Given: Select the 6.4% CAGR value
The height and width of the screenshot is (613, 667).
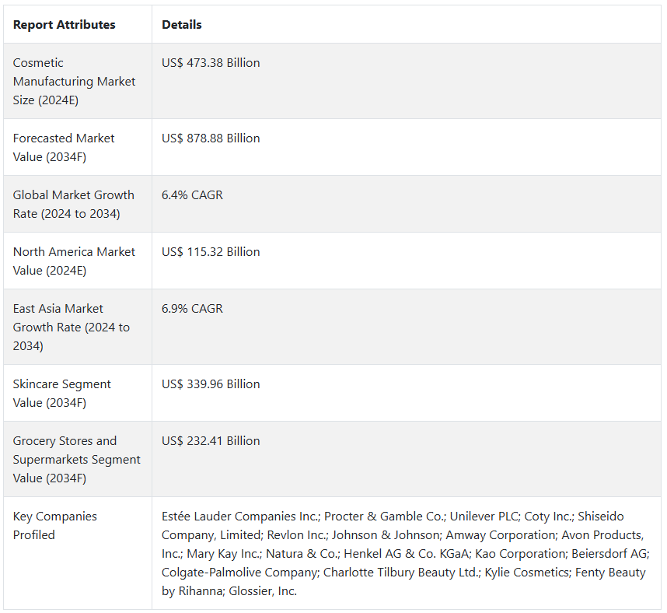Looking at the screenshot, I should point(192,195).
